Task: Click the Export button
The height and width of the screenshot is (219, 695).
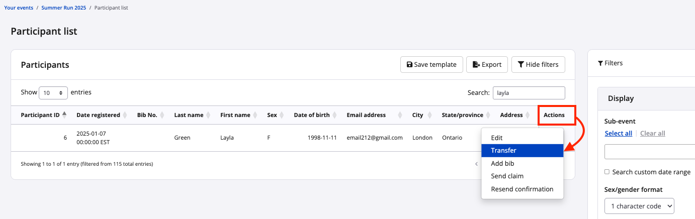Action: (487, 64)
